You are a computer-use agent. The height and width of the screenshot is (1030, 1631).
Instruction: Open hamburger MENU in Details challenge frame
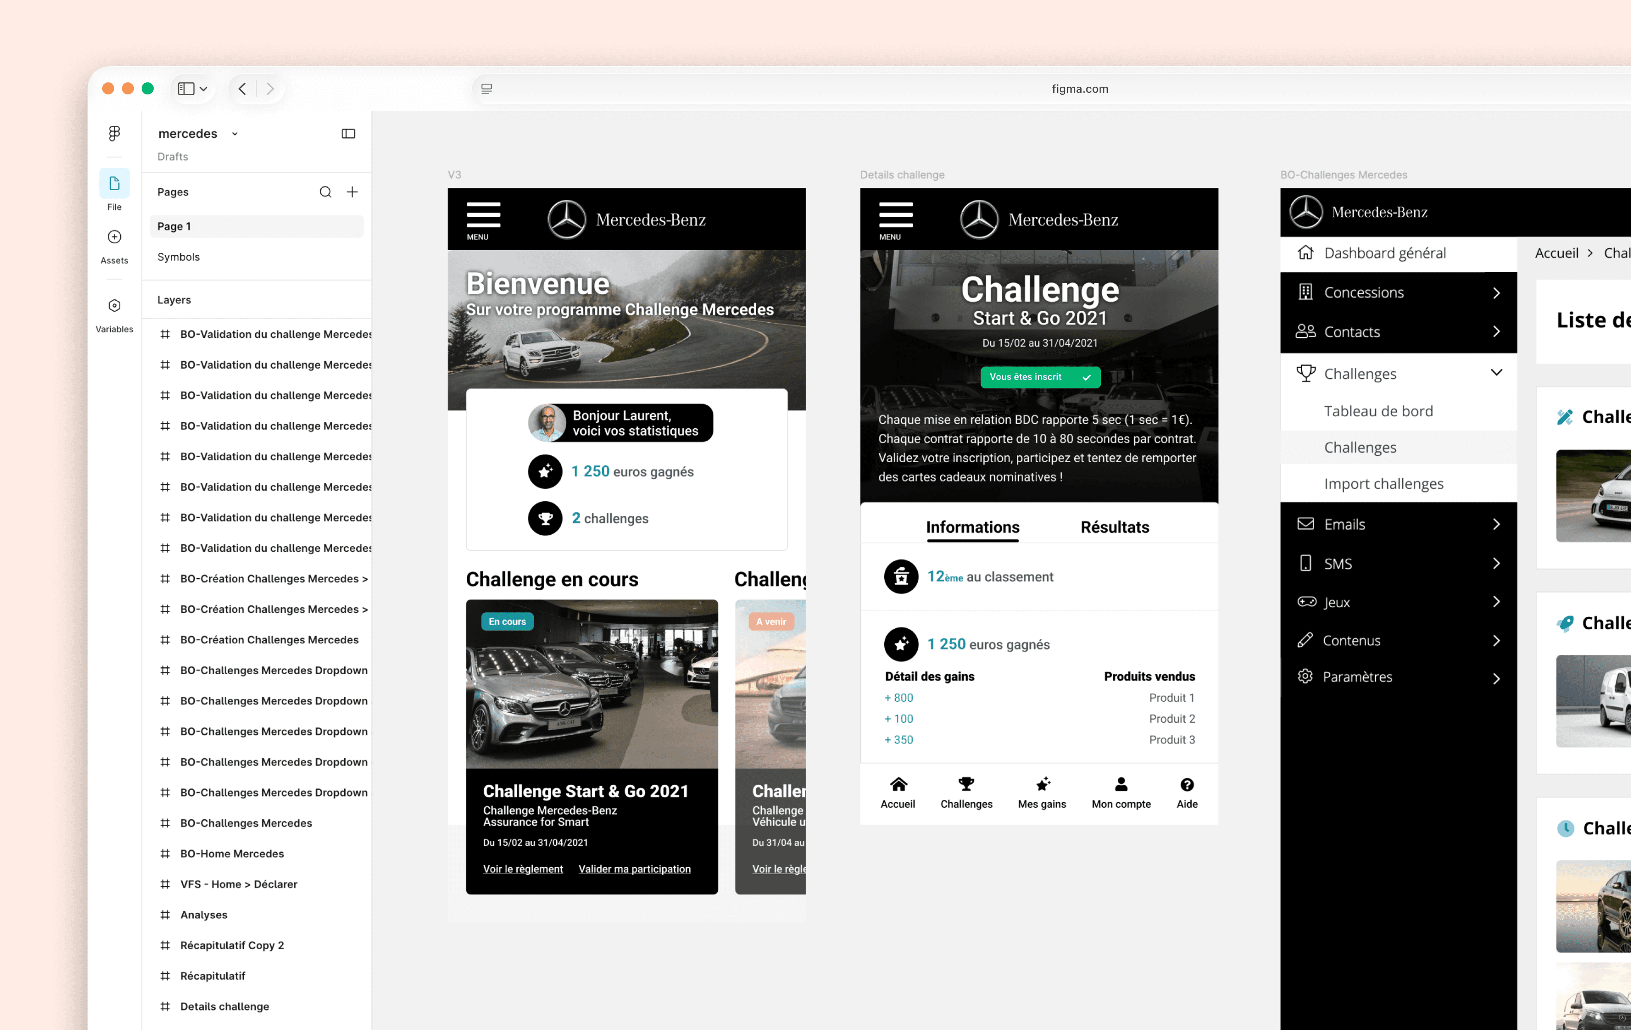tap(895, 221)
